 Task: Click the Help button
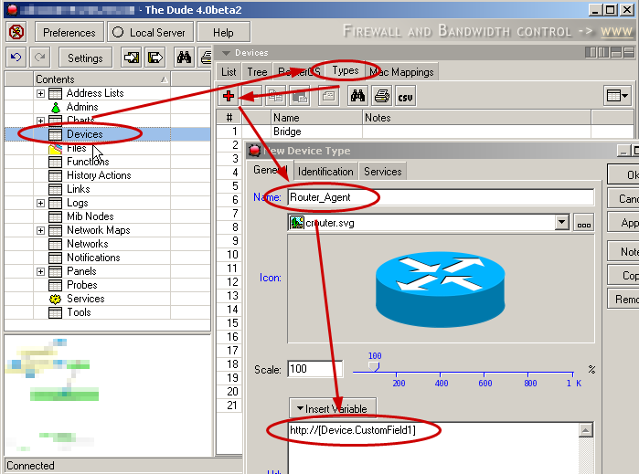click(223, 32)
